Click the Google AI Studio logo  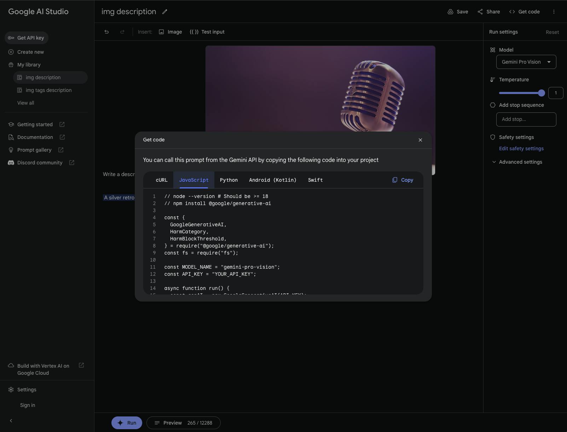(38, 11)
